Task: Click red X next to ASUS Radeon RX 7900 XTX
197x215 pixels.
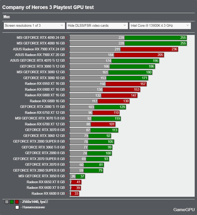Action: pyautogui.click(x=67, y=49)
